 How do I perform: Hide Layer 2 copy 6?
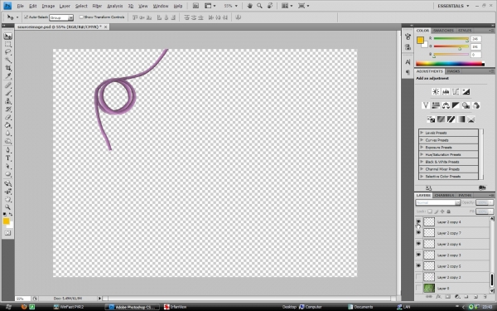(418, 244)
